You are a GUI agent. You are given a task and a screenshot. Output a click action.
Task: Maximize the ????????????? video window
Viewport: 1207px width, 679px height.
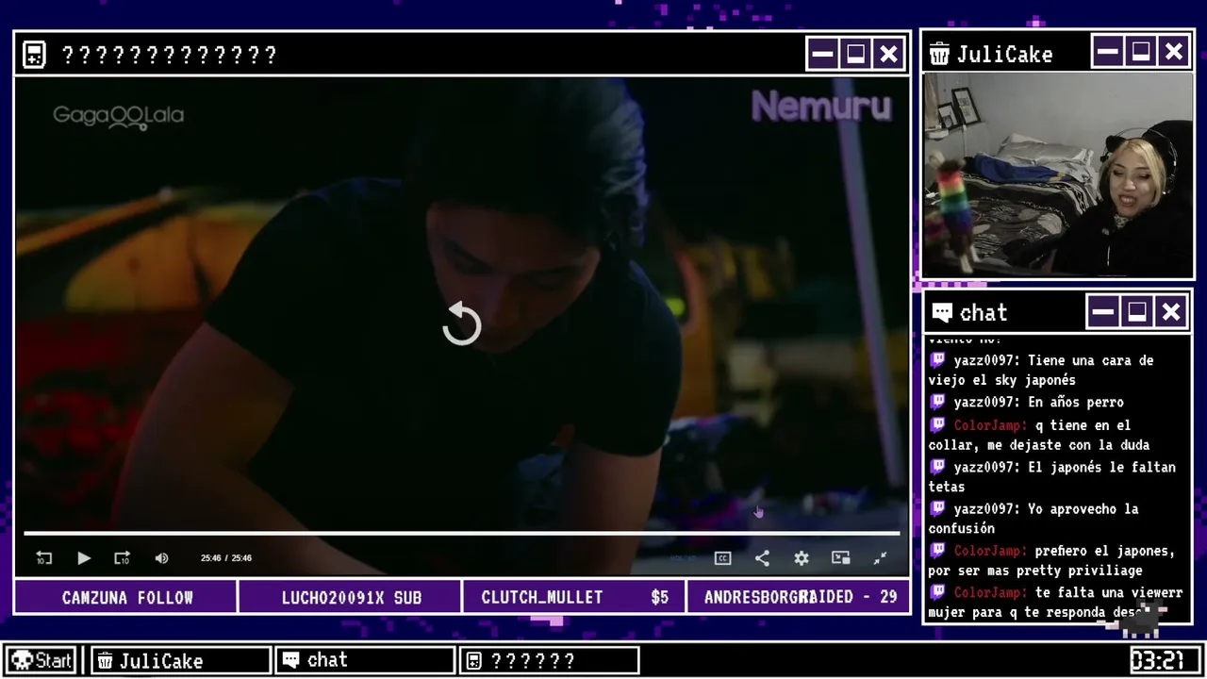click(x=855, y=55)
